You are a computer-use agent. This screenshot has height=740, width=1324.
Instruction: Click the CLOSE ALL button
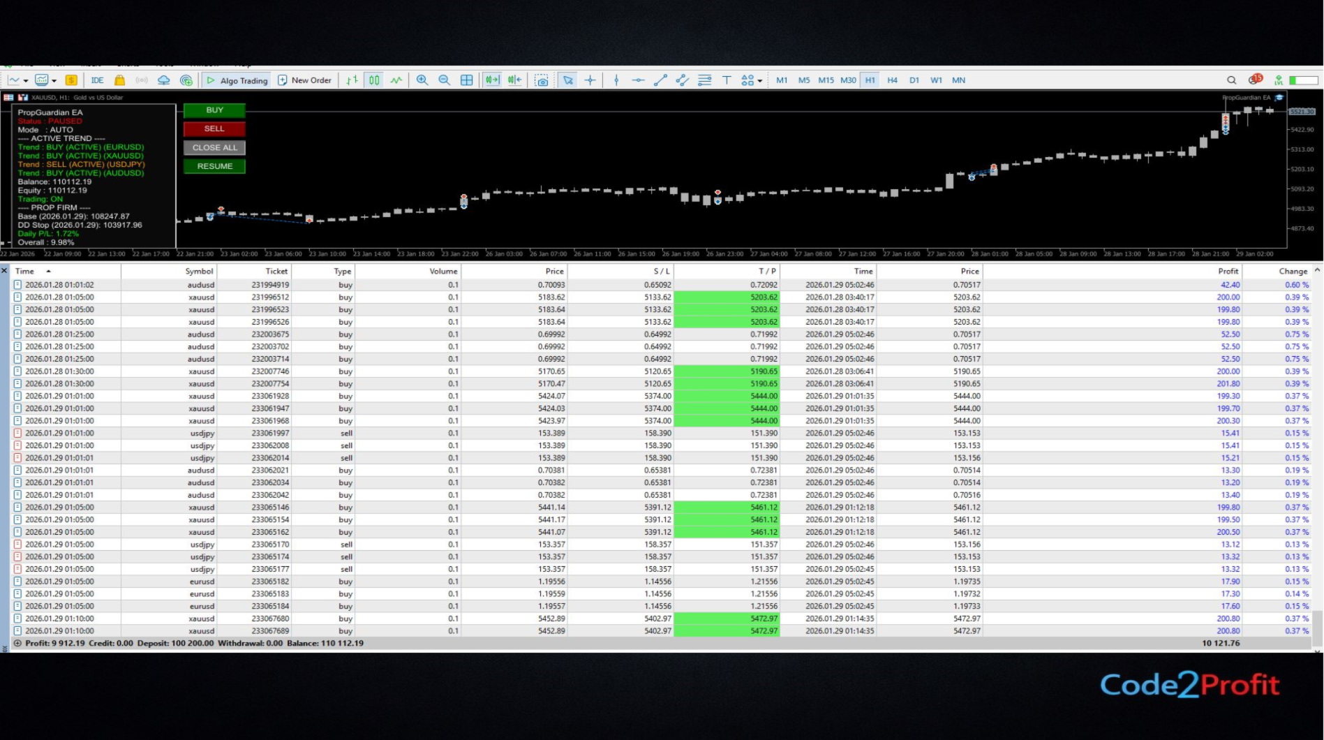click(214, 148)
